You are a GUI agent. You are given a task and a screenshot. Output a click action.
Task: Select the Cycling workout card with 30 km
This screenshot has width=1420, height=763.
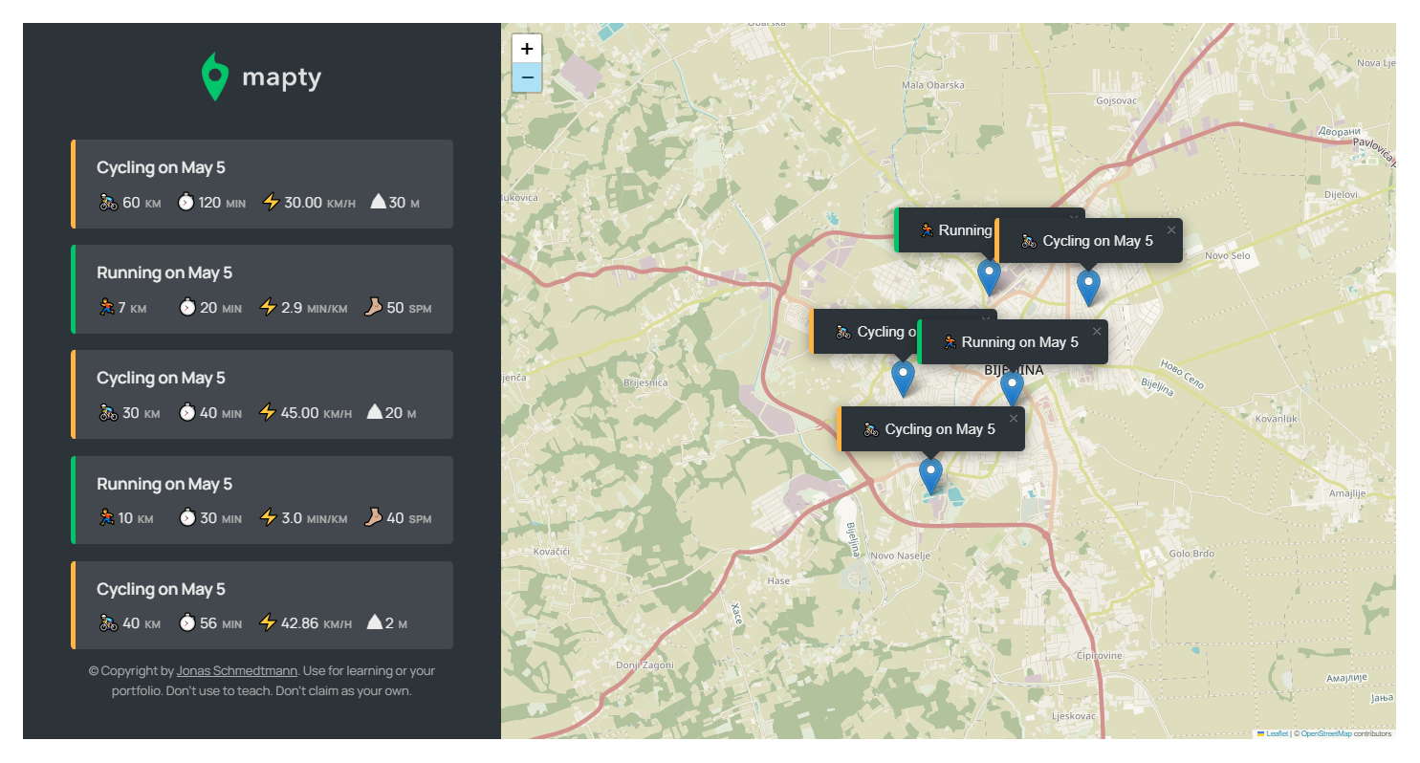click(262, 394)
